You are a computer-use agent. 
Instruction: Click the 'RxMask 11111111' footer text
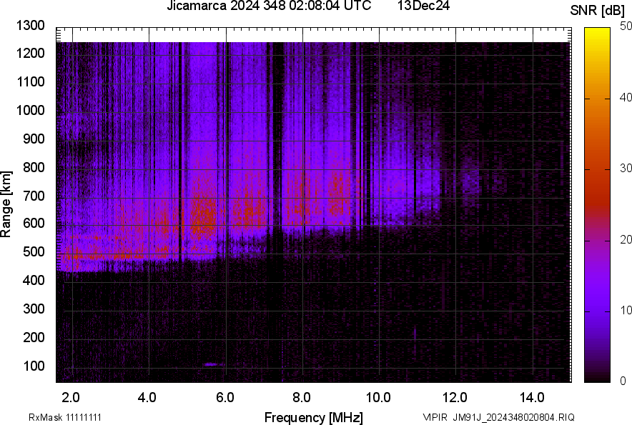(x=65, y=417)
